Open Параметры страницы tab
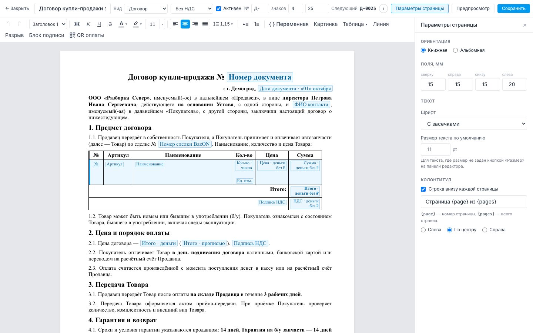 tap(420, 9)
